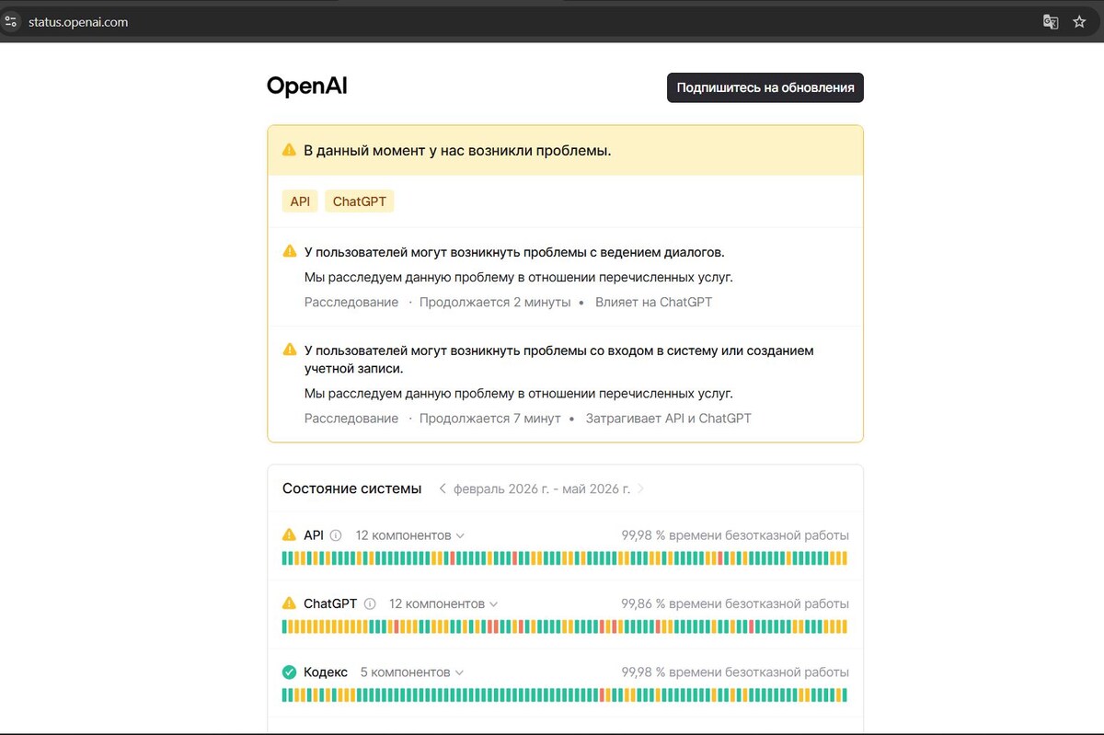Image resolution: width=1104 pixels, height=735 pixels.
Task: Click the OpenAI logo heading
Action: coord(306,86)
